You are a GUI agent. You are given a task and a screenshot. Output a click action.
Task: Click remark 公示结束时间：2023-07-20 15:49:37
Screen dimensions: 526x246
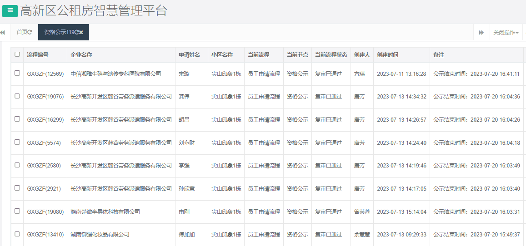coord(477,235)
